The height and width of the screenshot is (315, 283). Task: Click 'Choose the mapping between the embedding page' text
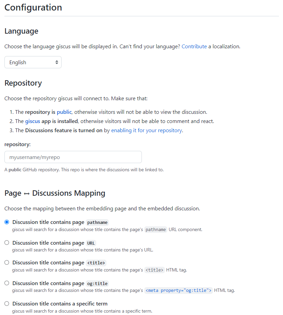coord(102,209)
